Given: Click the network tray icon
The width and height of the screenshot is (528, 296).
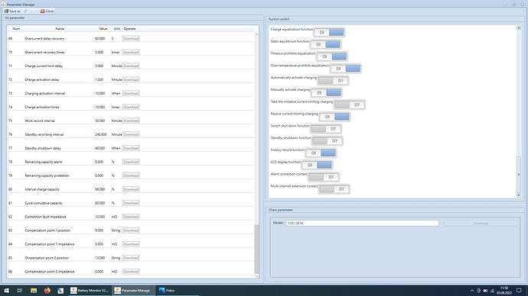Looking at the screenshot, I should coord(492,291).
